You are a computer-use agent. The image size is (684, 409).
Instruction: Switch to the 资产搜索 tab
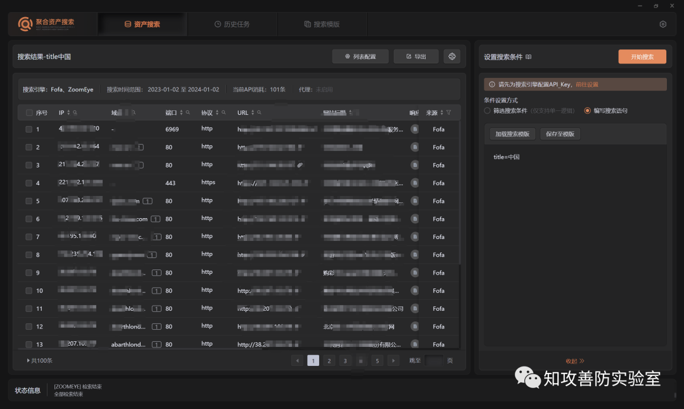[x=142, y=24]
